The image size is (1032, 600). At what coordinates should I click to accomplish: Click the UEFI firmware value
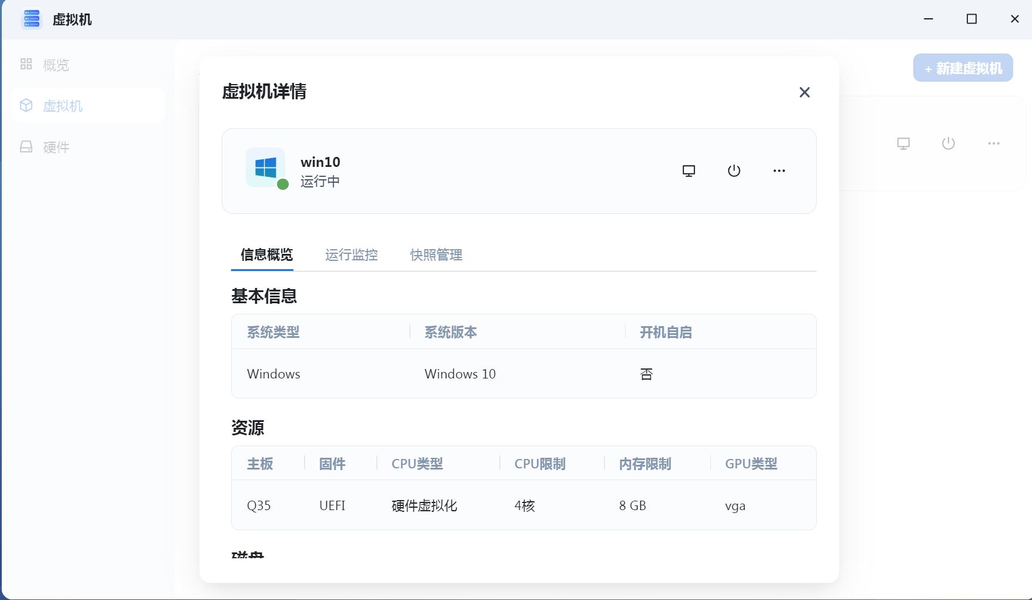(x=332, y=506)
